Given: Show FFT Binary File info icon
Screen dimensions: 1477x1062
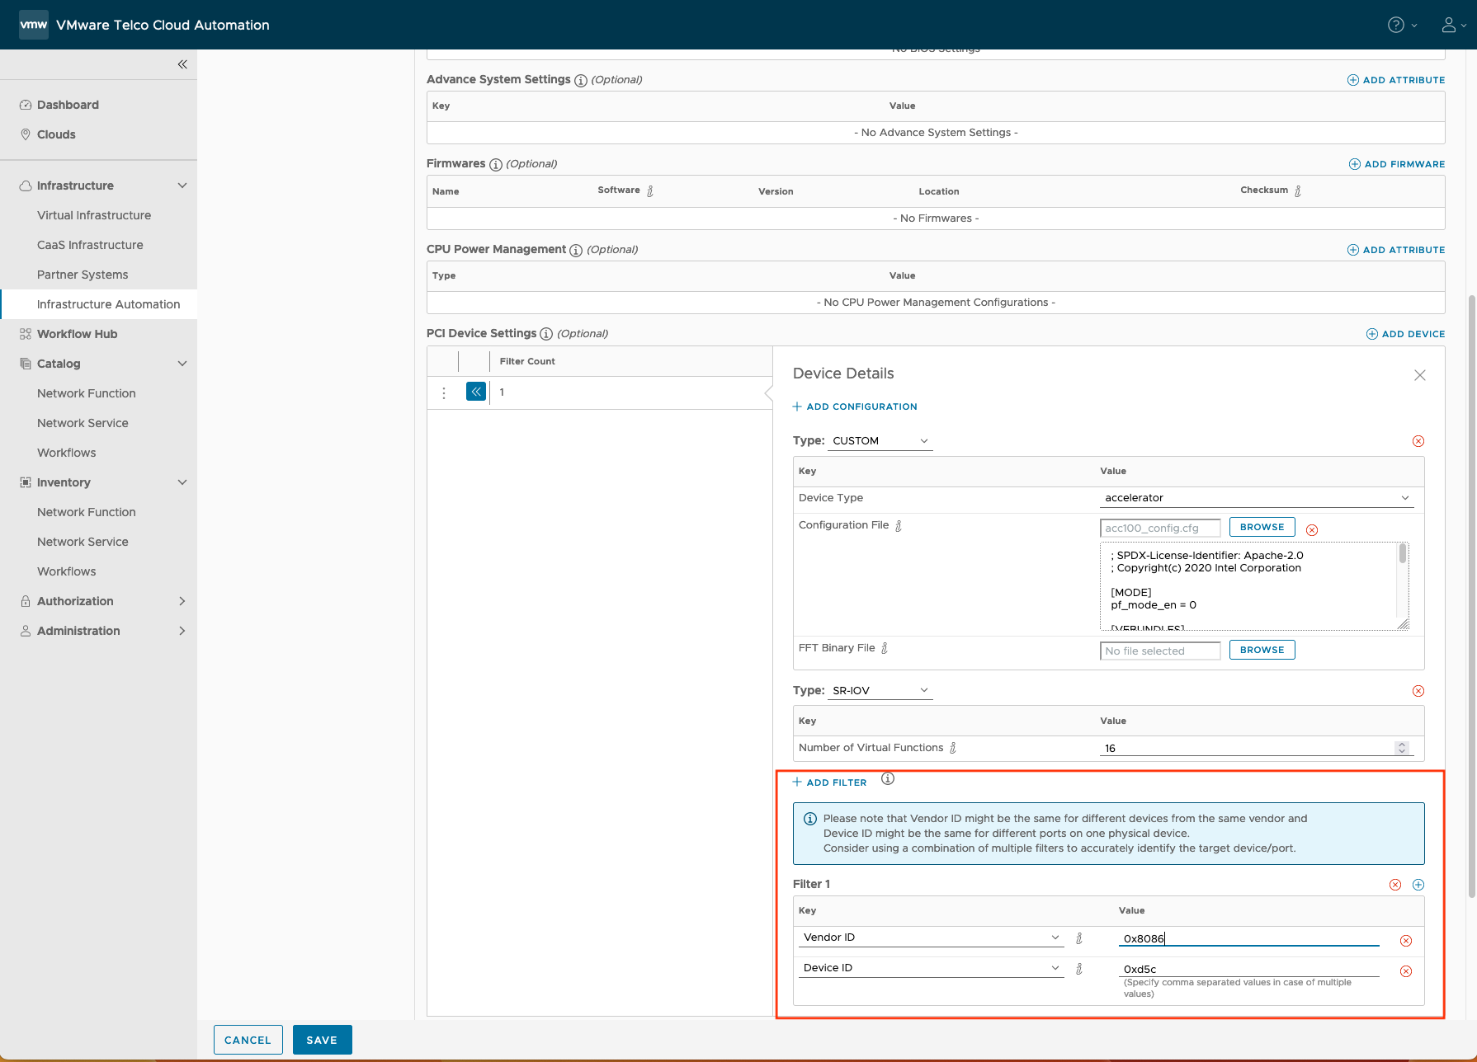Looking at the screenshot, I should pos(885,648).
